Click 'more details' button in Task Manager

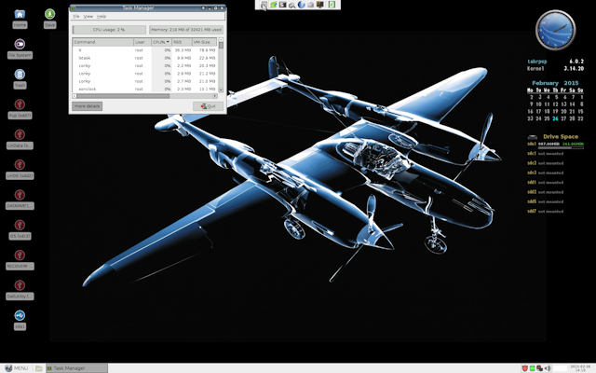pos(87,106)
